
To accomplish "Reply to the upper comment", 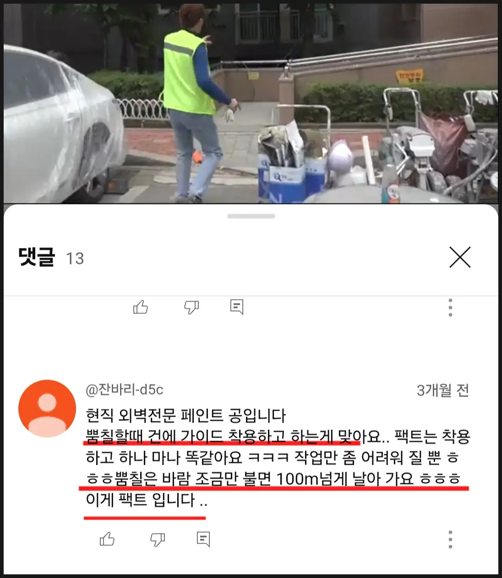I will [237, 307].
